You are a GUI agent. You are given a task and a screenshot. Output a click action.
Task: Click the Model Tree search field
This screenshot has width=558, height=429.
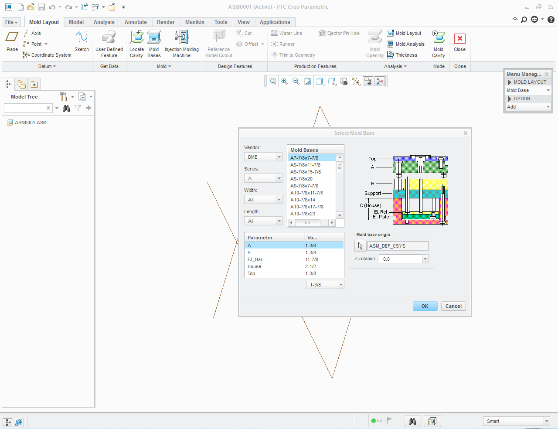pos(28,108)
